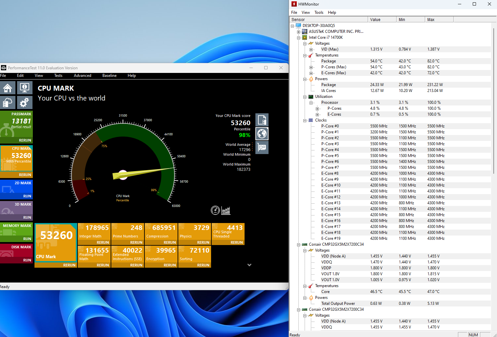Expand the ASUSTeK COMPUTER INC. tree node
This screenshot has height=337, width=497.
tap(299, 32)
